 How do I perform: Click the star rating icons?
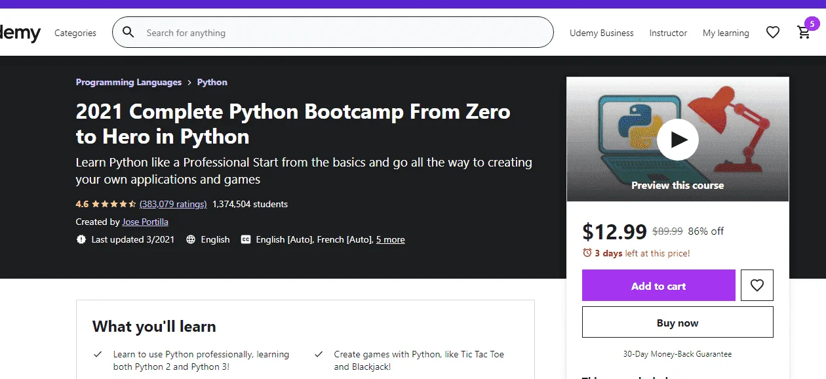[x=114, y=204]
